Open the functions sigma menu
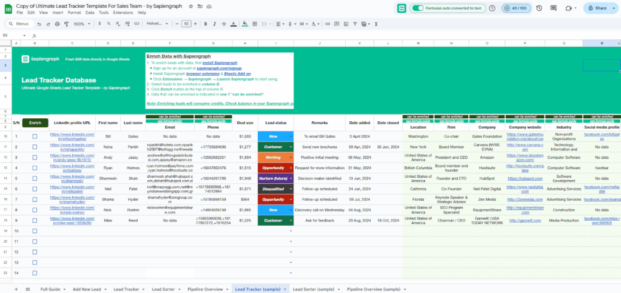The width and height of the screenshot is (621, 293). pos(376,24)
